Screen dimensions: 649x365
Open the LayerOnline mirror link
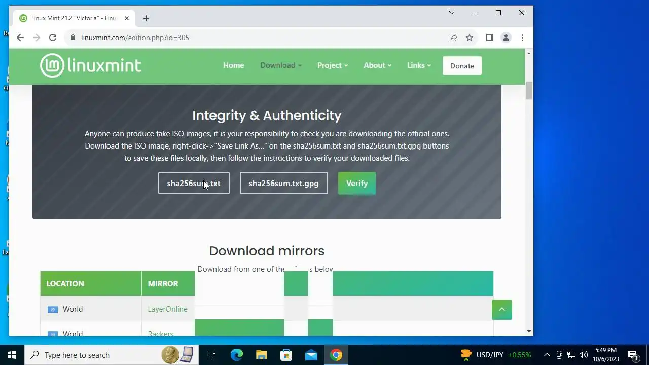pos(167,309)
